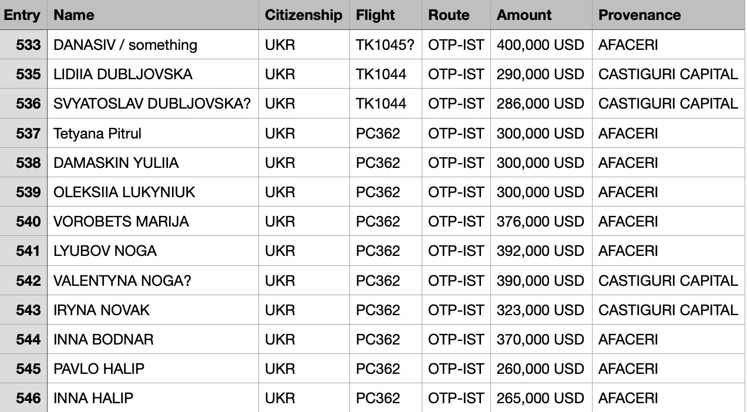Click the Flight column header
The width and height of the screenshot is (747, 412).
point(385,15)
